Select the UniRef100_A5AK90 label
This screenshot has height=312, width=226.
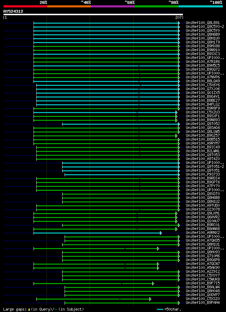tap(203, 267)
